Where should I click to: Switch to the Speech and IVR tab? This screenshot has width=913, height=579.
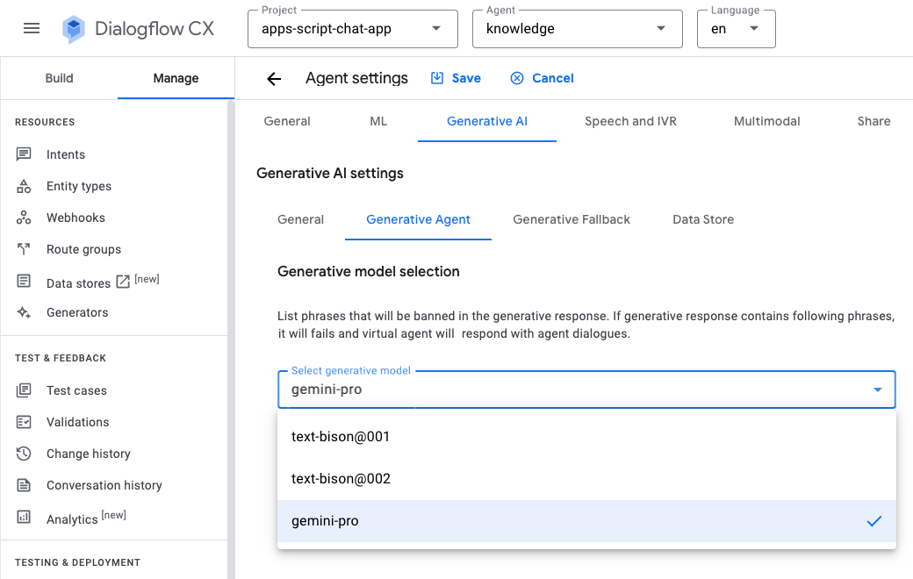click(630, 121)
